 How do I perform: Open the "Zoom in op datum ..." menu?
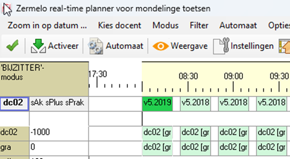click(47, 26)
